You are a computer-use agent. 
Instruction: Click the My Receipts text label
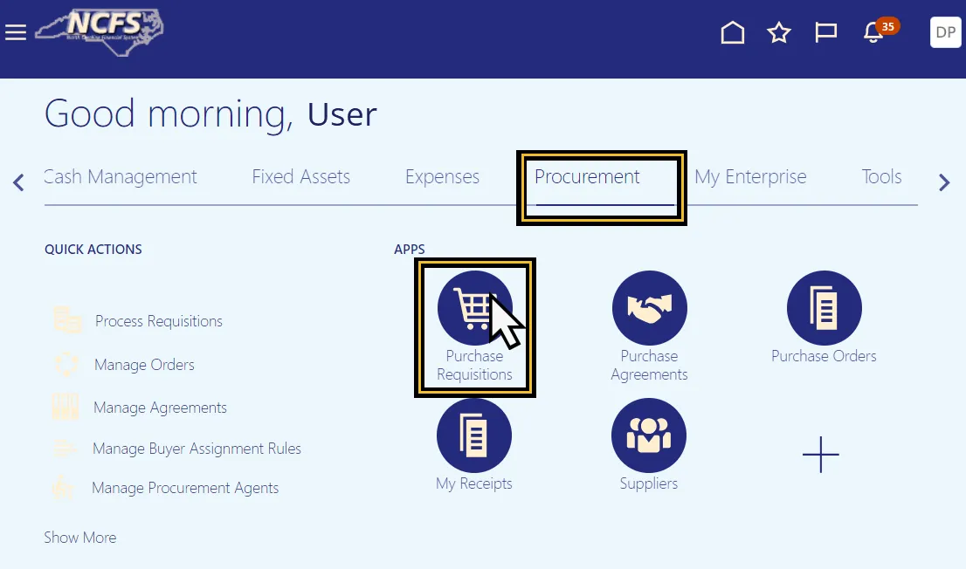click(x=473, y=483)
